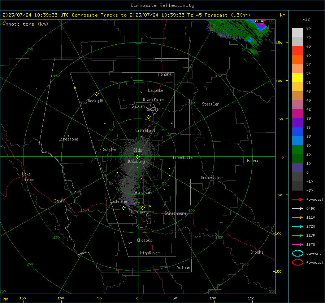Screen dimensions: 325x303
Task: Click the RedDeer city label
Action: tap(153, 109)
